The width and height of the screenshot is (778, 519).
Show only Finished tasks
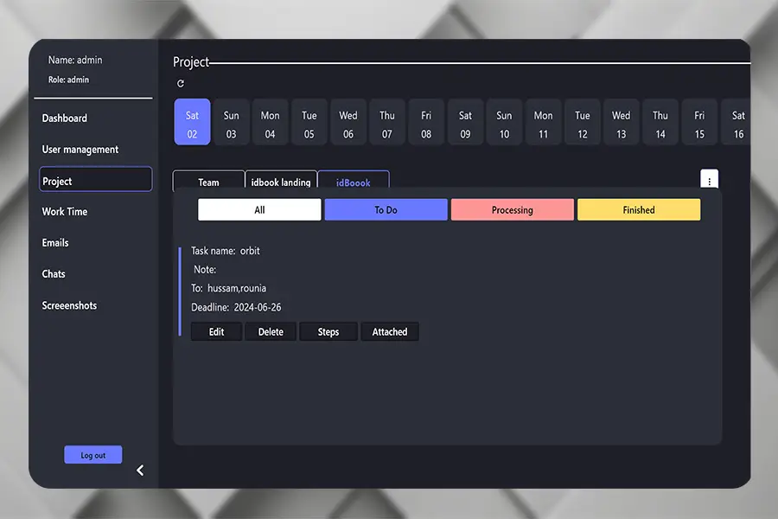(x=639, y=209)
